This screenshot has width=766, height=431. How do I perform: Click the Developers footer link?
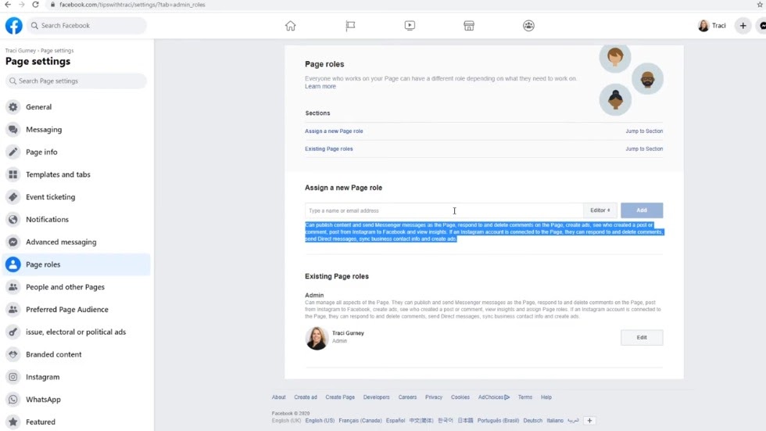point(376,397)
